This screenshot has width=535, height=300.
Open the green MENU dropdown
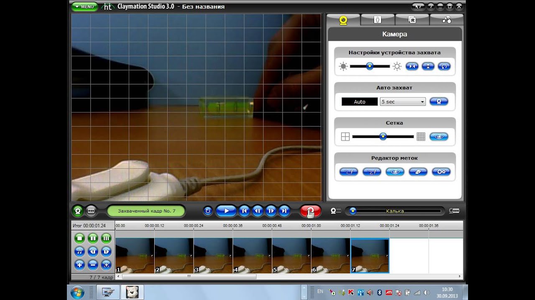(x=84, y=7)
